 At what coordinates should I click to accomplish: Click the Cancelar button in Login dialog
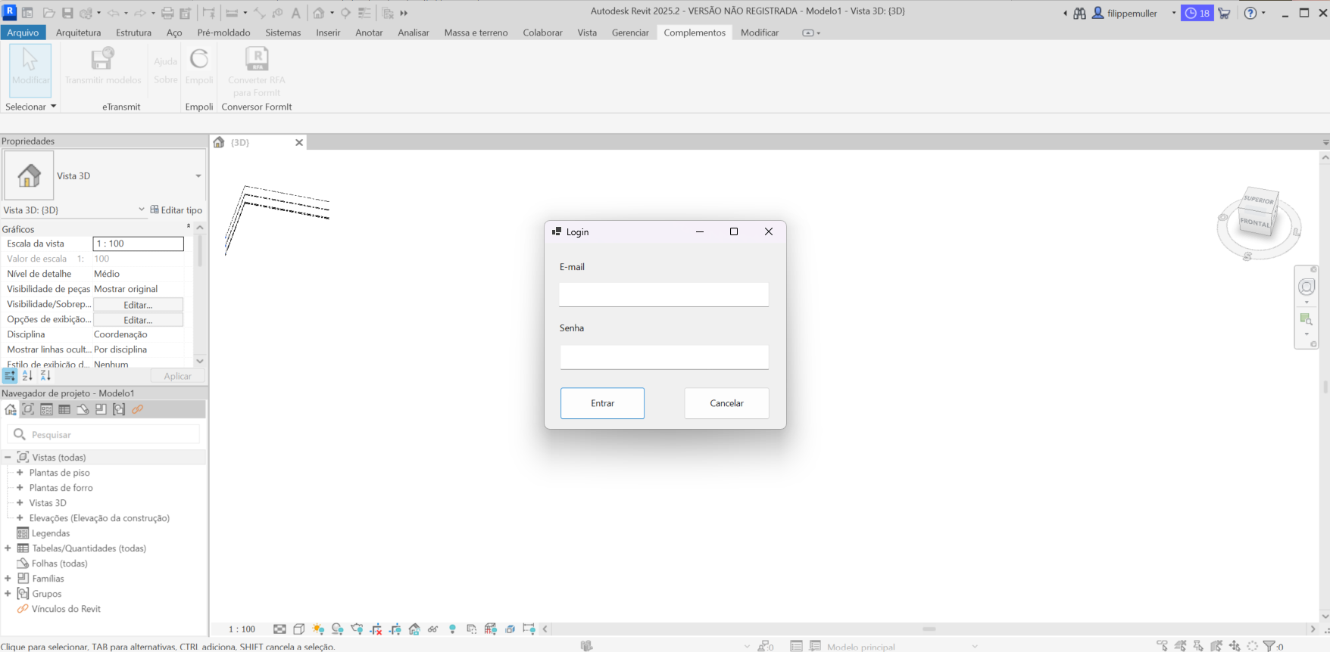pos(726,403)
